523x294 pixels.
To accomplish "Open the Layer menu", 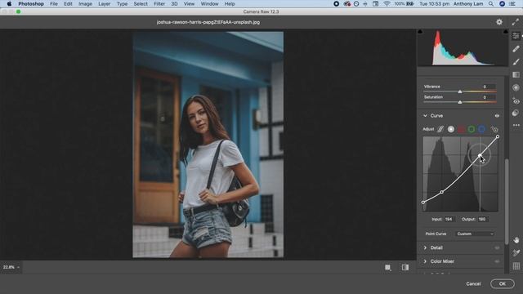I will pos(105,4).
